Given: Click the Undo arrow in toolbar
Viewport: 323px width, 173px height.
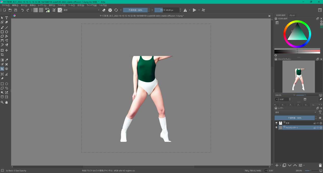Looking at the screenshot, I should click(22, 10).
